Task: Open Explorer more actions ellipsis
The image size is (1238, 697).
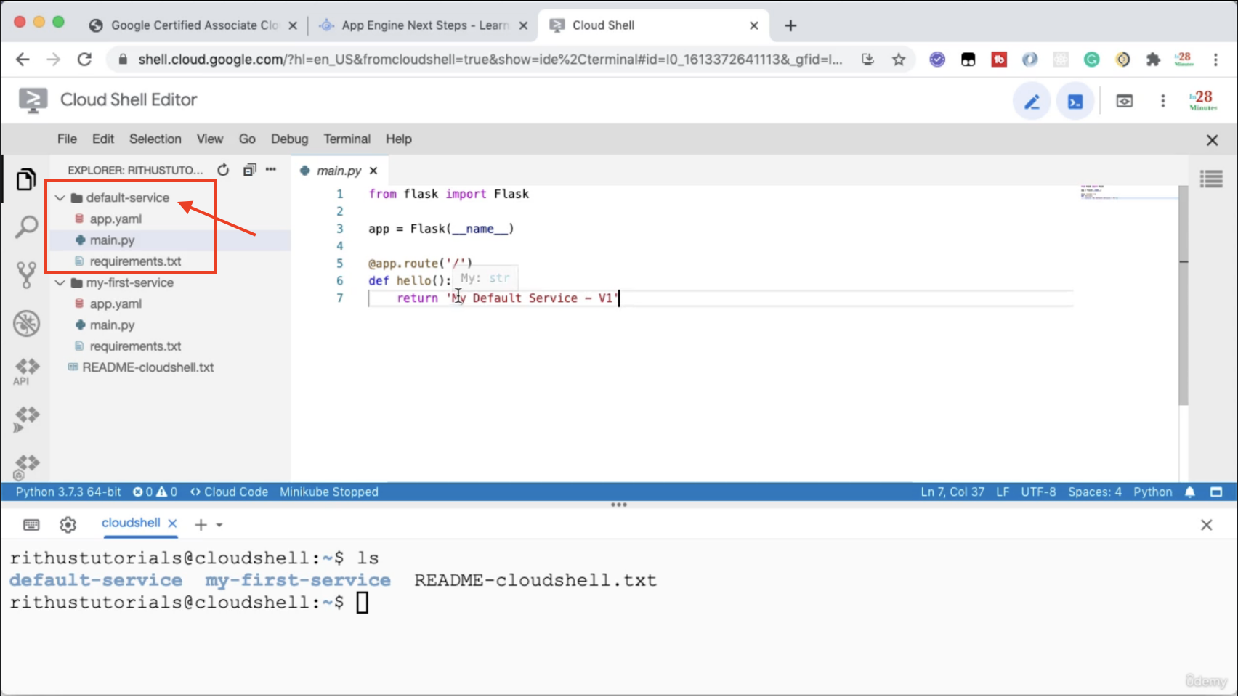Action: point(271,169)
